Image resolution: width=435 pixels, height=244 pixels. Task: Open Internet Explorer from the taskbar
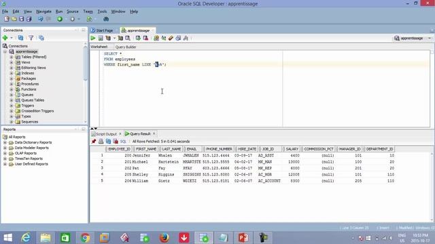[x=26, y=238]
